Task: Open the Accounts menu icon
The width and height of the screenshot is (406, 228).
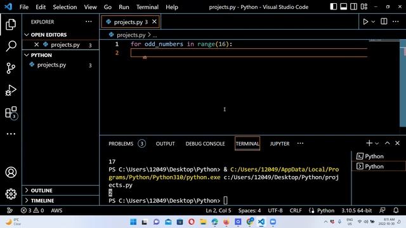Action: click(x=11, y=172)
